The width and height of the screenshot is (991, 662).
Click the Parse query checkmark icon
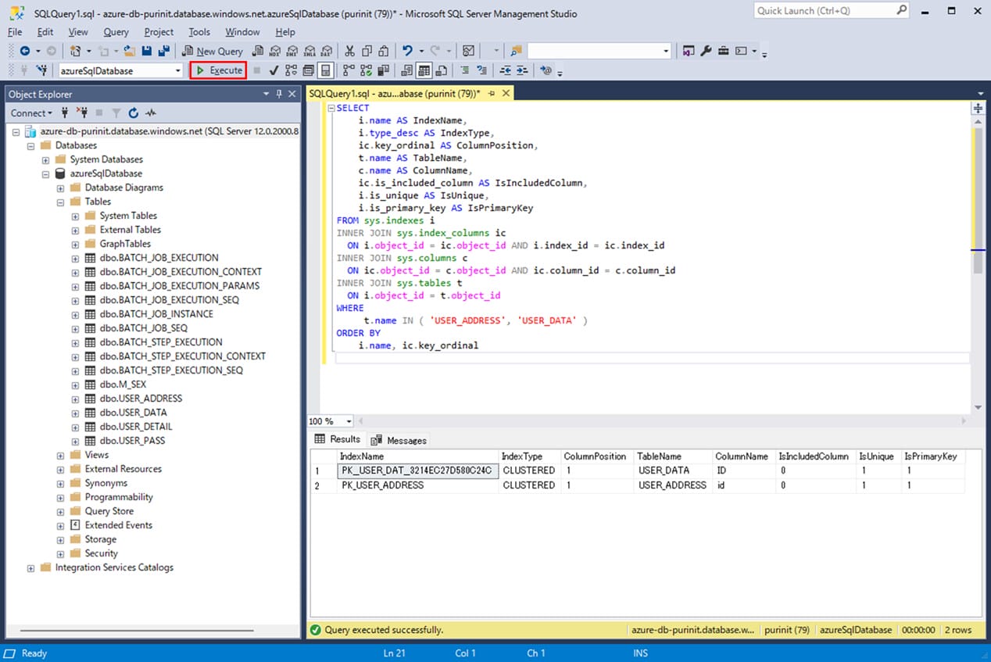pyautogui.click(x=274, y=70)
